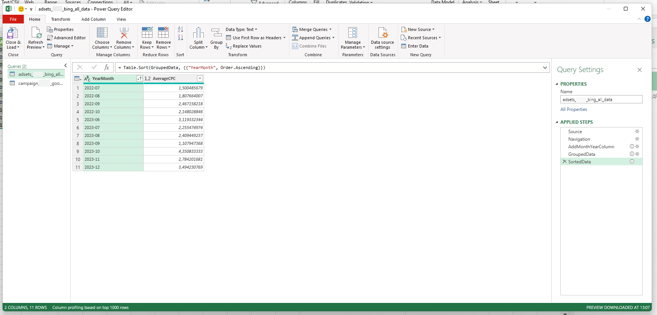The image size is (657, 315).
Task: Open the AverageCPC column filter dropdown
Action: (200, 78)
